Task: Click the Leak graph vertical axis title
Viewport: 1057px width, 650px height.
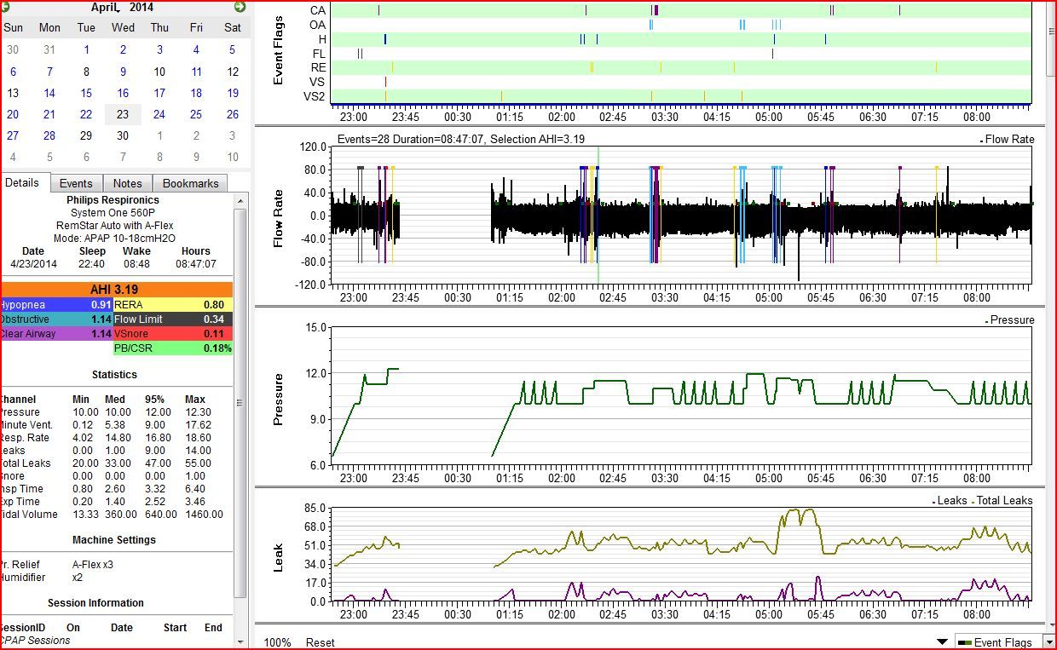Action: [x=279, y=557]
